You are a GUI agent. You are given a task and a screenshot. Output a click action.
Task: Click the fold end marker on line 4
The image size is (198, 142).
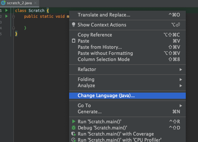[x=14, y=28]
